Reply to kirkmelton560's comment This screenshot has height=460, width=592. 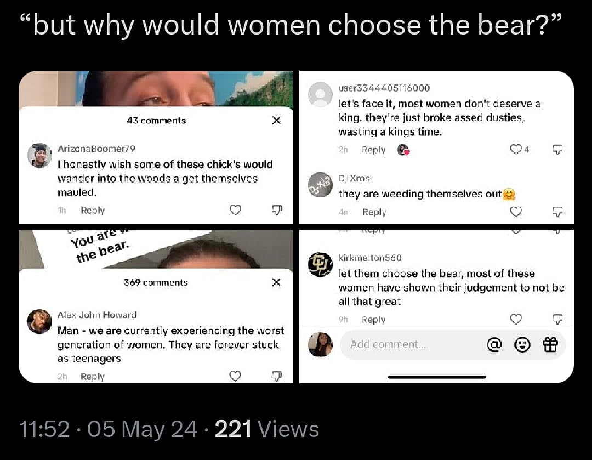coord(373,319)
